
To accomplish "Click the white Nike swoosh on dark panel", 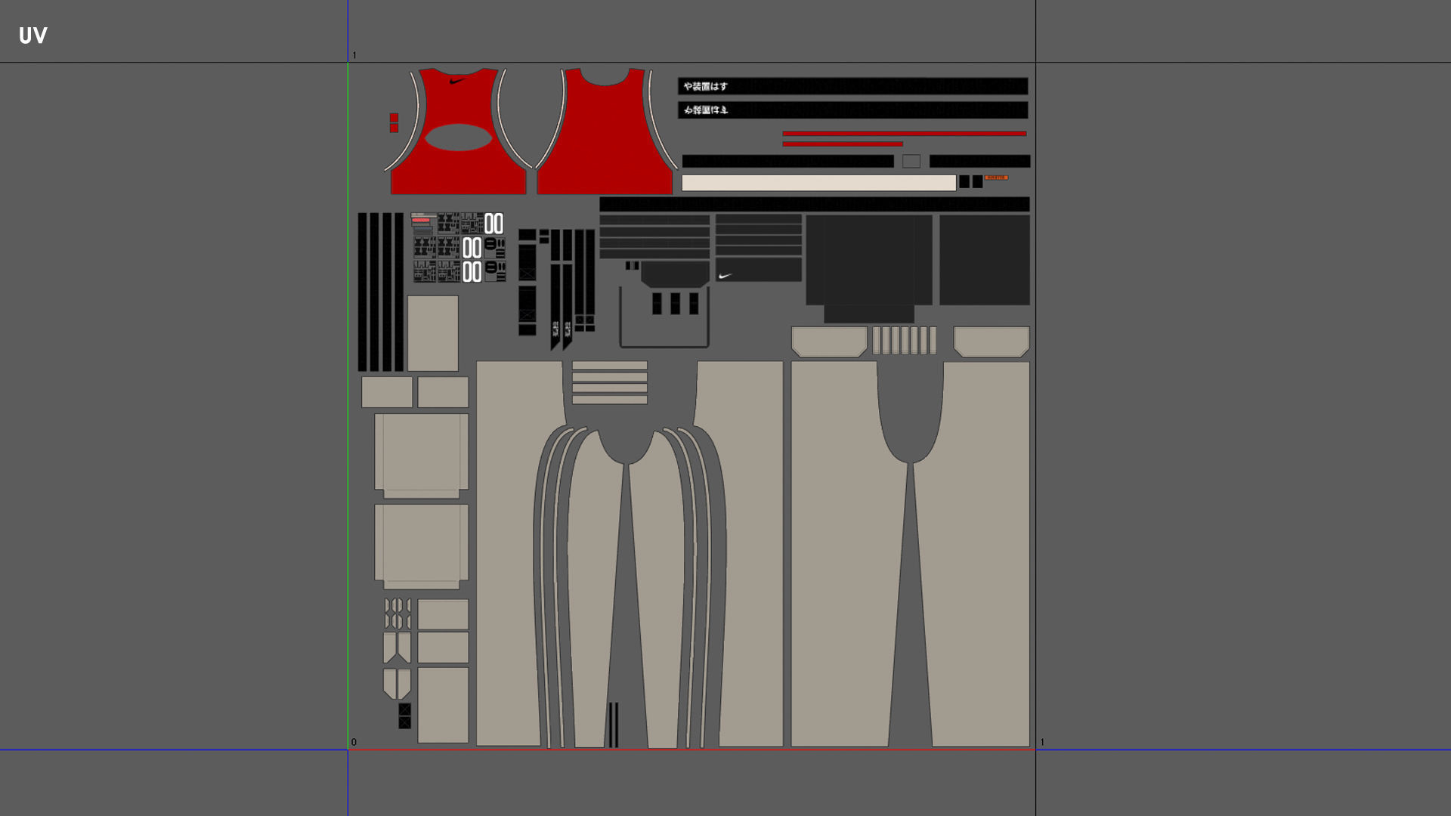I will (x=725, y=276).
